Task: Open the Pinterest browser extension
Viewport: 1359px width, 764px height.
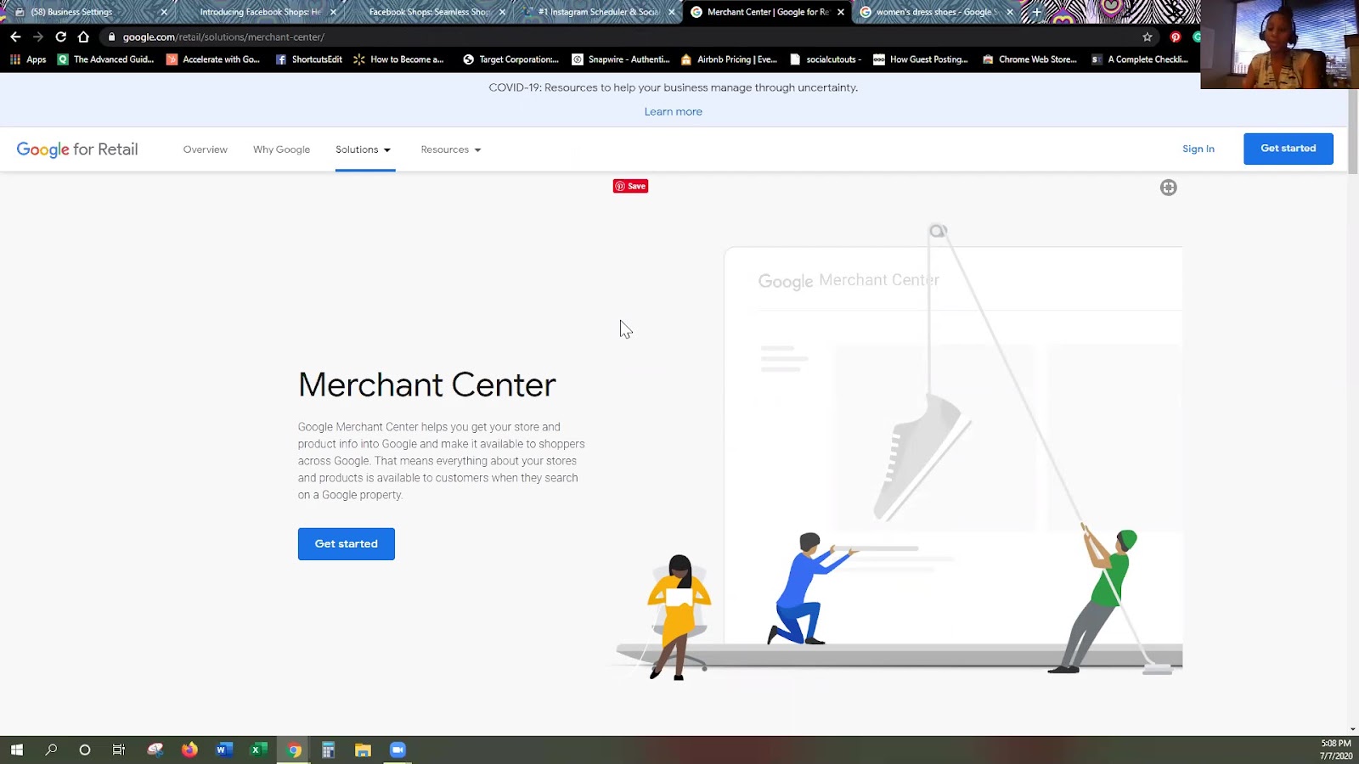Action: [x=1176, y=37]
